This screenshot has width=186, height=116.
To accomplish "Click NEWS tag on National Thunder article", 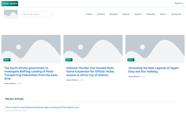I will [x=69, y=60].
